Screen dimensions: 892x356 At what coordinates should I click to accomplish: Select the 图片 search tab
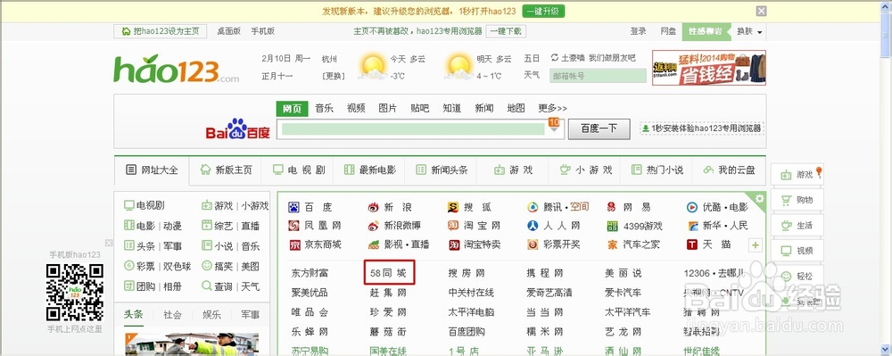[x=387, y=108]
